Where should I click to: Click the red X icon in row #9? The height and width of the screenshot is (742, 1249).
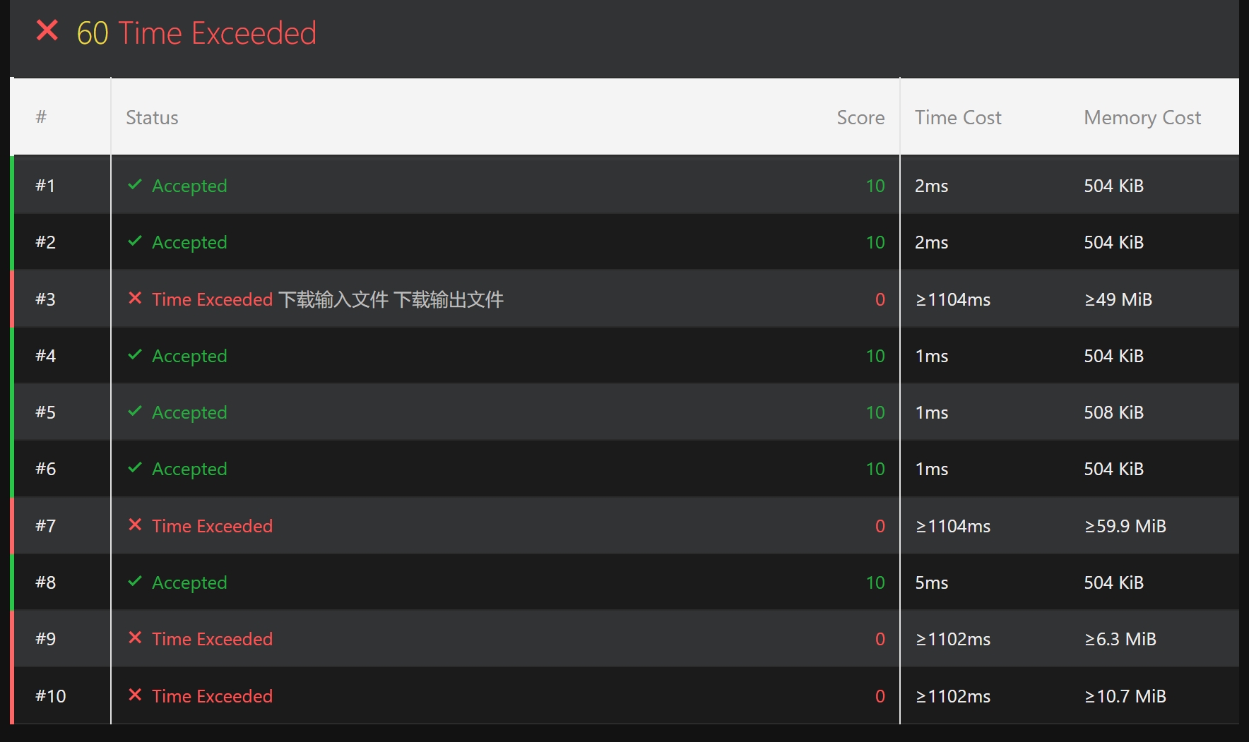pyautogui.click(x=135, y=638)
